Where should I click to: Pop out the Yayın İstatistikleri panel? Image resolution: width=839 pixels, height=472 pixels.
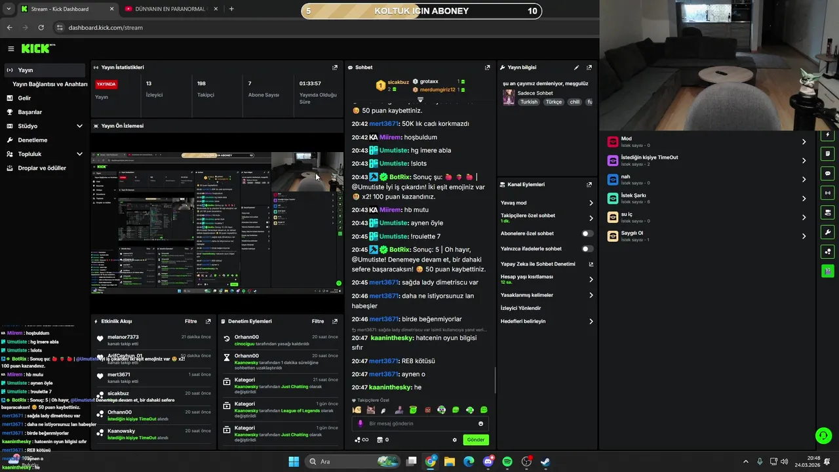pos(335,68)
